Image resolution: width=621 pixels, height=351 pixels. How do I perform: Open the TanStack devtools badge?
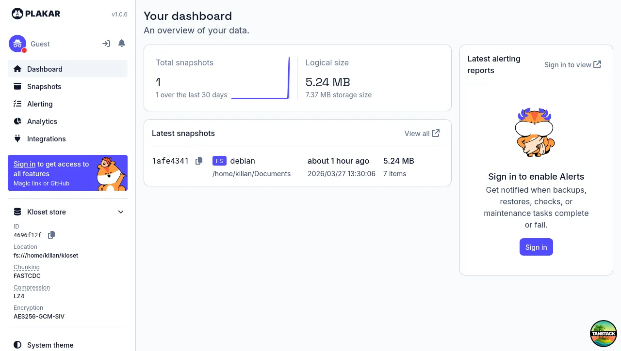click(x=603, y=333)
